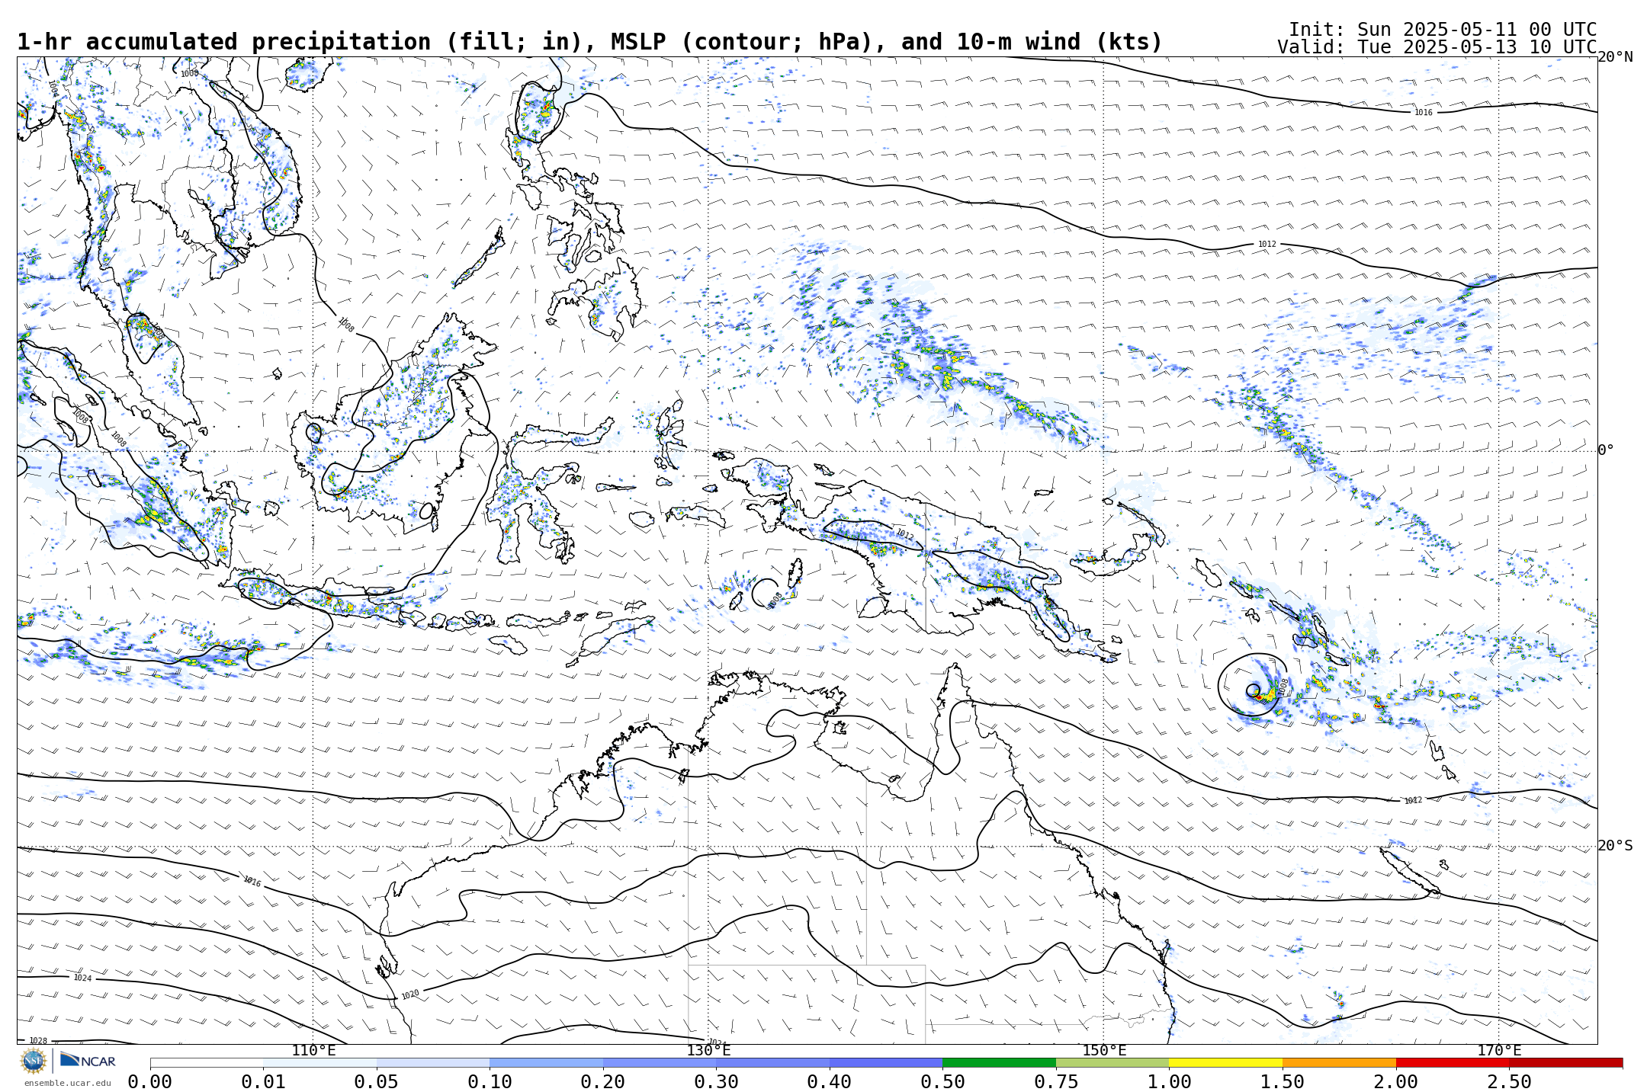Click the 0.01 colorbar tick label
The image size is (1647, 1092).
pos(263,1082)
